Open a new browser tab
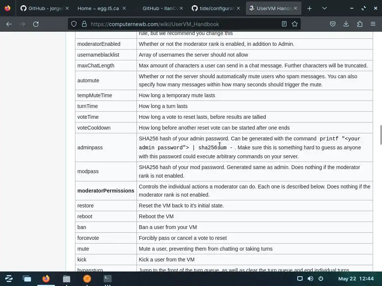 coord(309,9)
